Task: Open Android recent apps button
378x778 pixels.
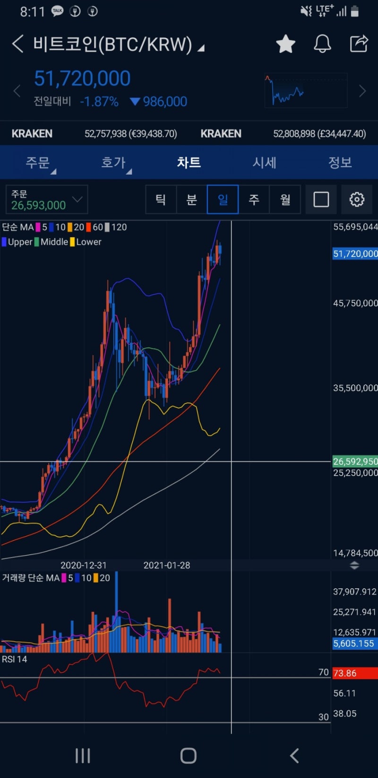Action: point(83,756)
